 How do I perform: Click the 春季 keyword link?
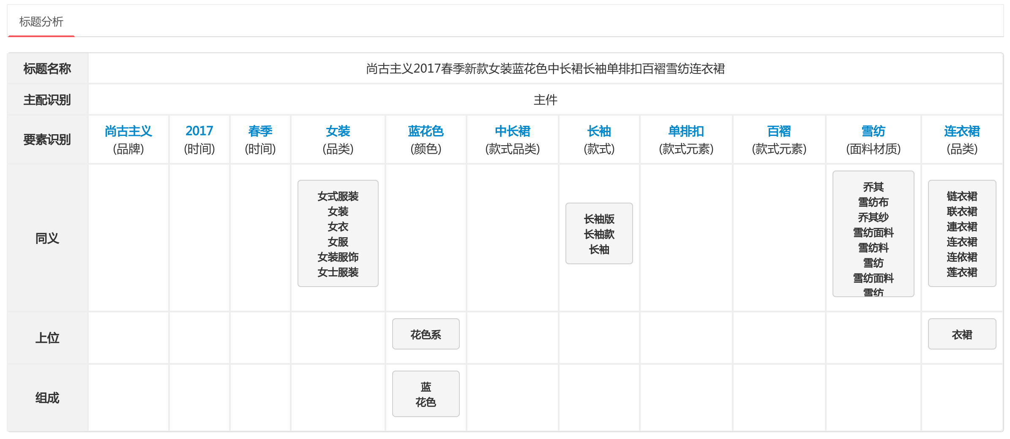click(x=260, y=131)
